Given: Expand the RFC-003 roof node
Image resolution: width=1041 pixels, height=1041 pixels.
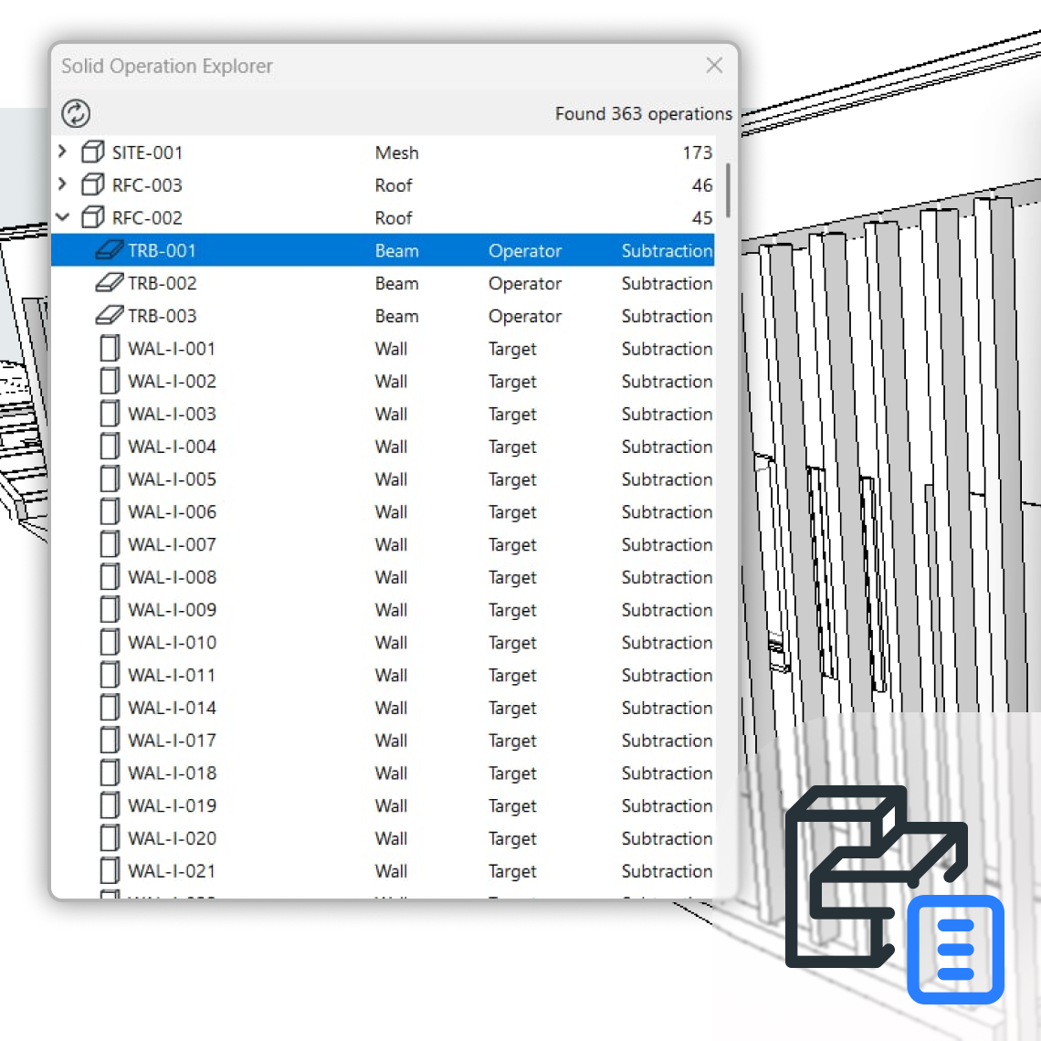Looking at the screenshot, I should point(62,184).
